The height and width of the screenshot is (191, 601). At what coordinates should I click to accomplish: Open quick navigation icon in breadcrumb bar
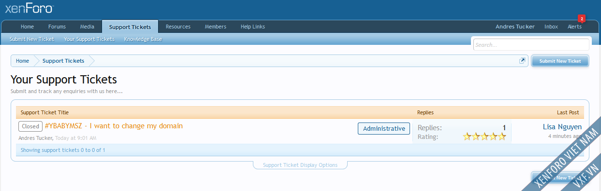pos(522,61)
